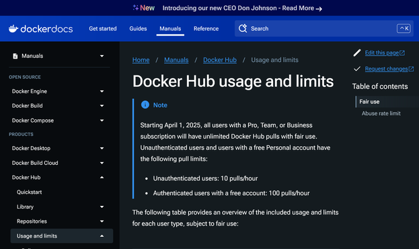Collapse the Docker Hub sidebar section

102,177
